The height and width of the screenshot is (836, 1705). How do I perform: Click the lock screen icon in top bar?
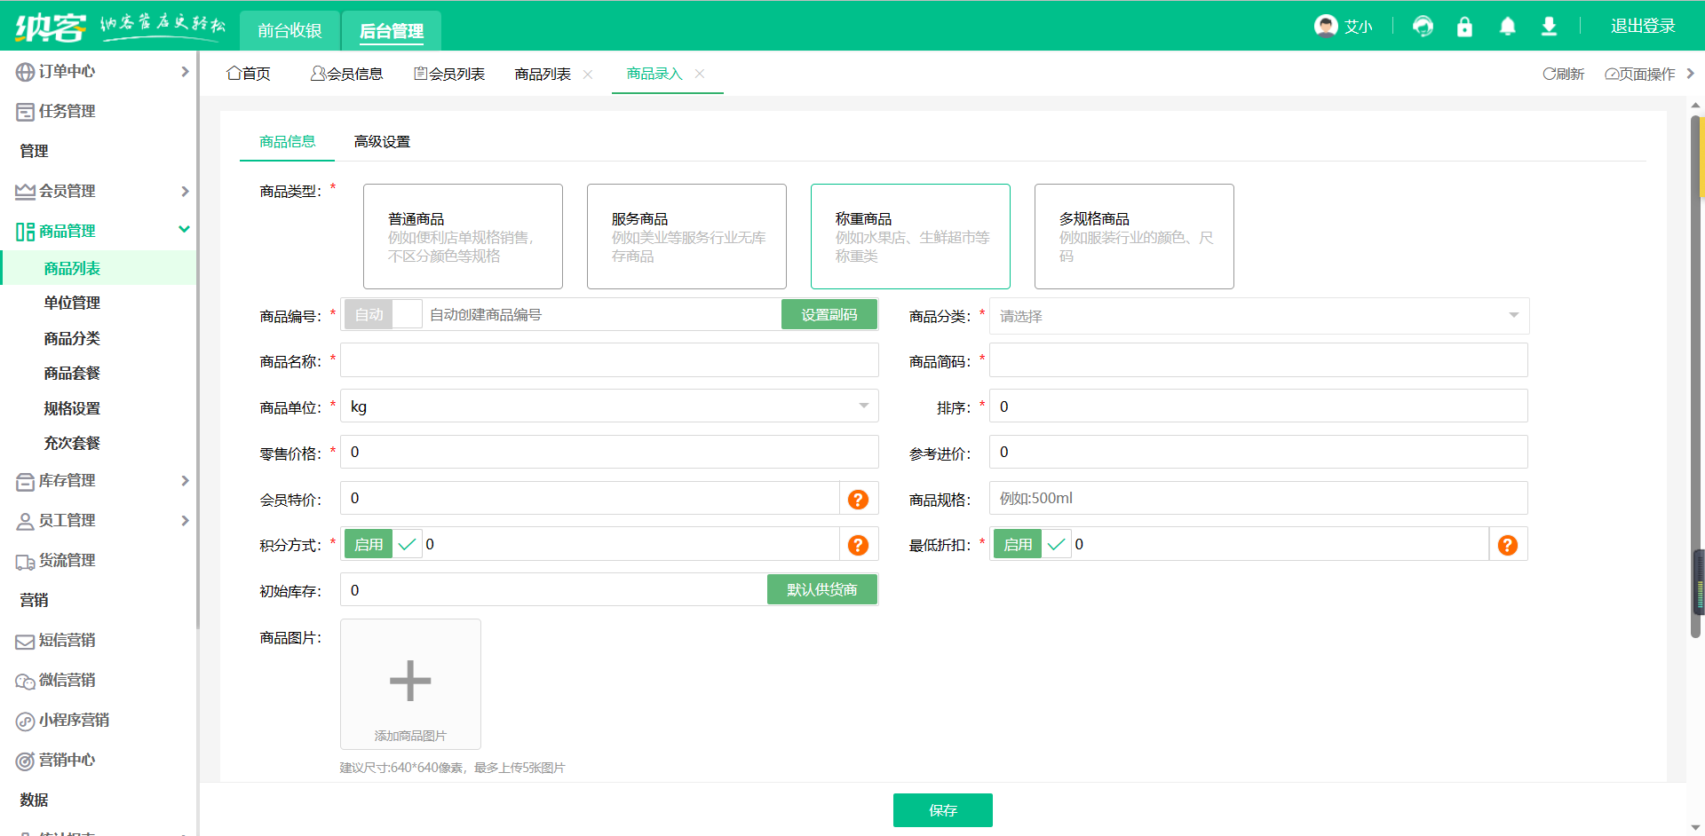tap(1464, 27)
